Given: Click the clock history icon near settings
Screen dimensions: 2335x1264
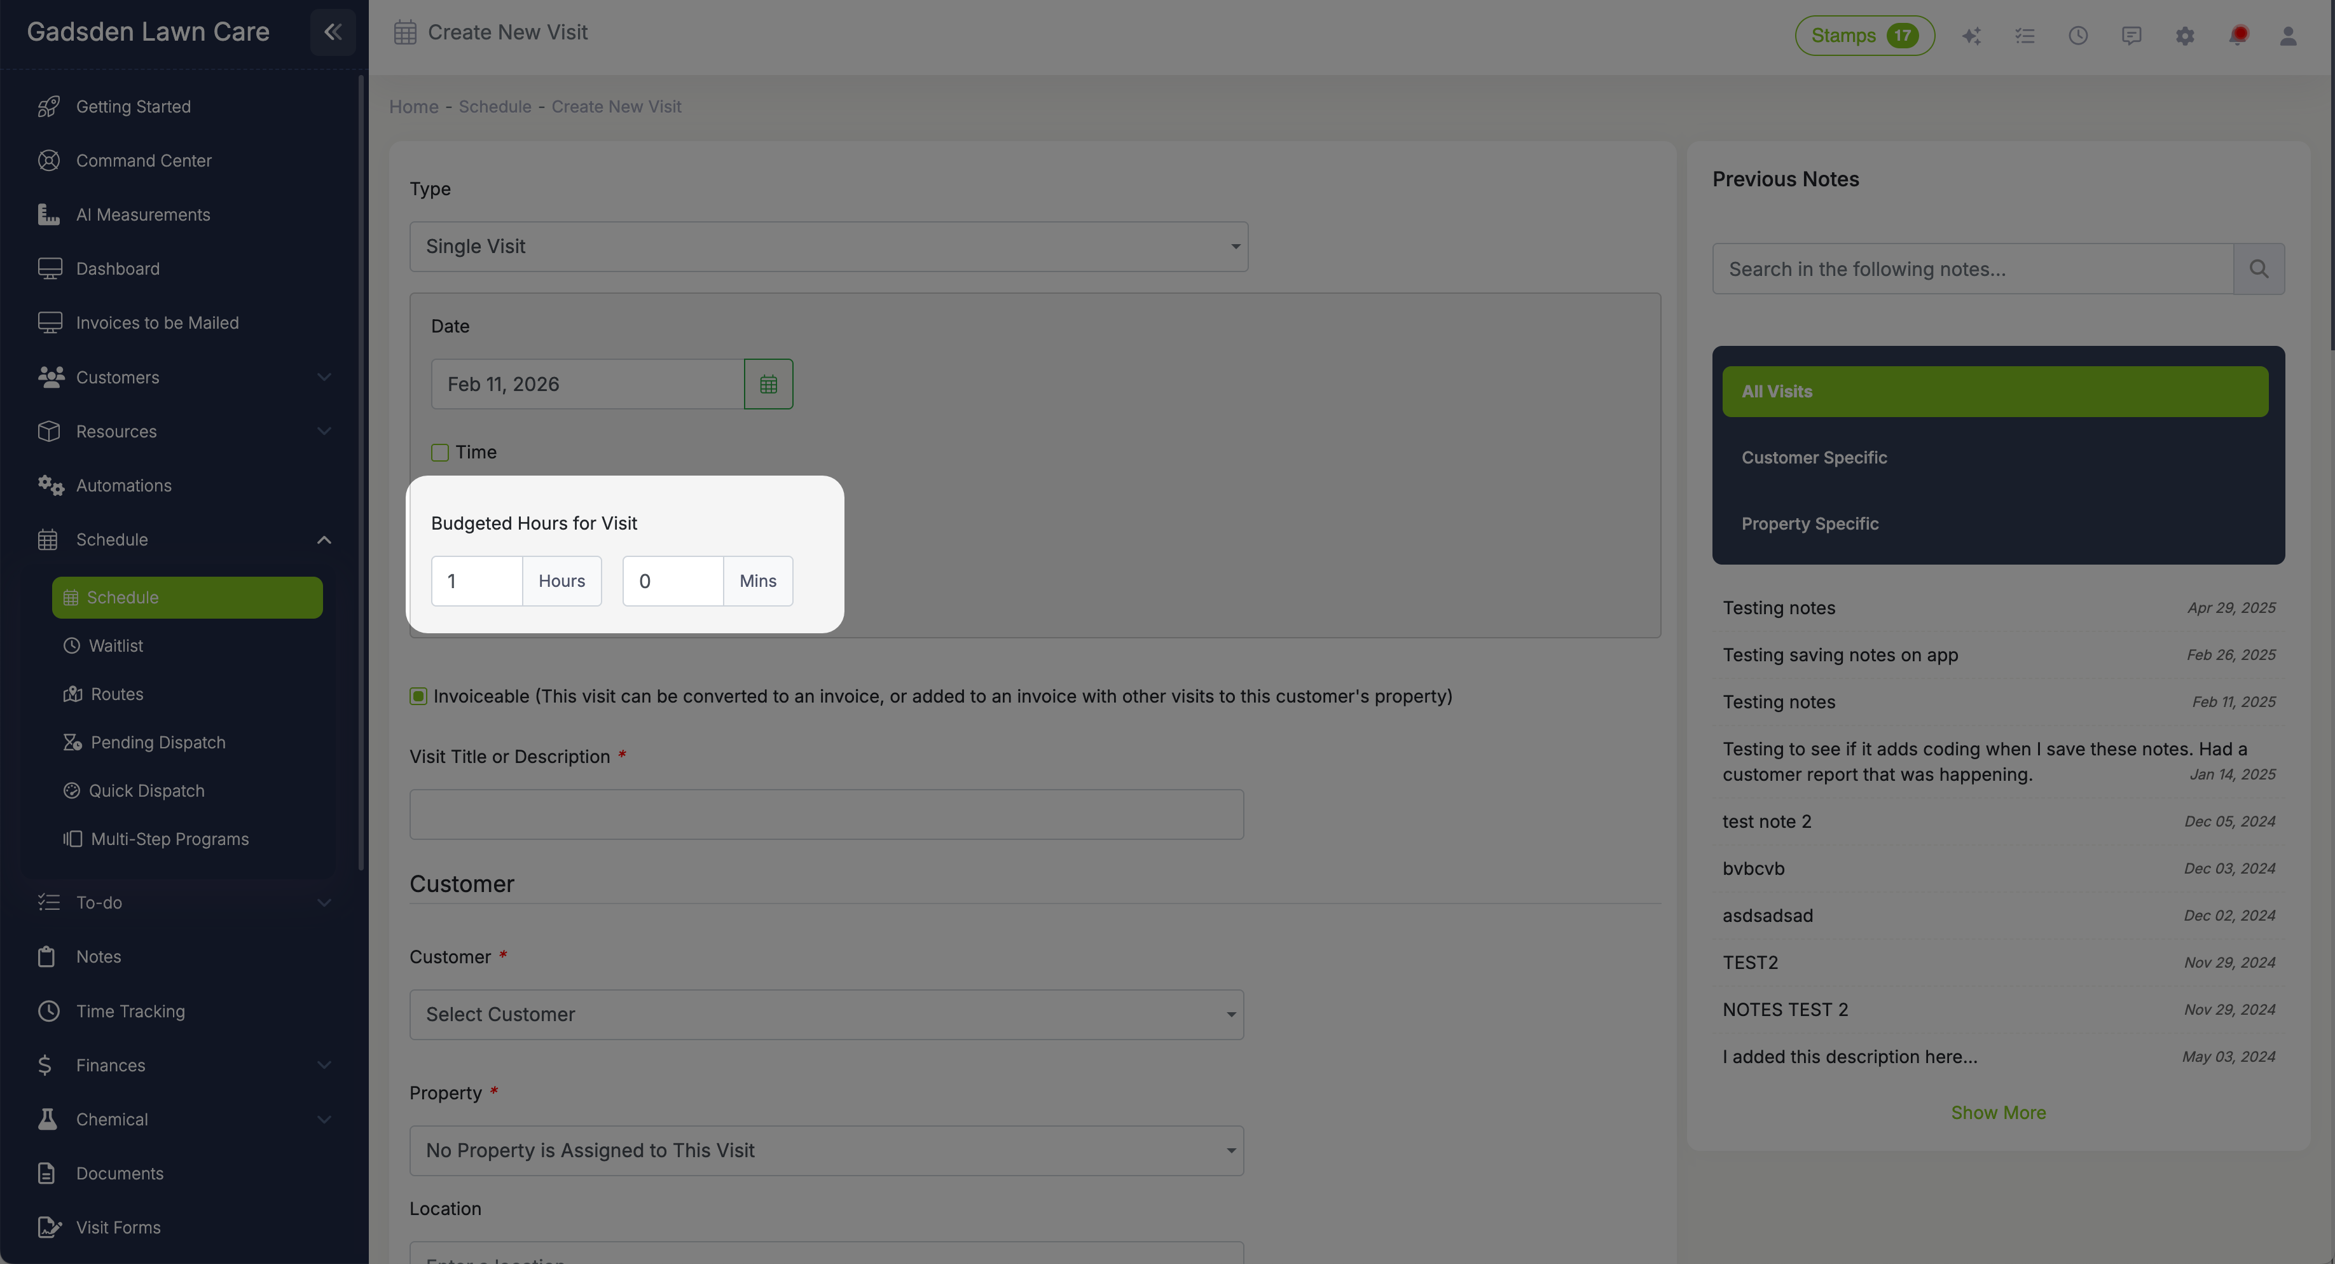Looking at the screenshot, I should tap(2077, 36).
